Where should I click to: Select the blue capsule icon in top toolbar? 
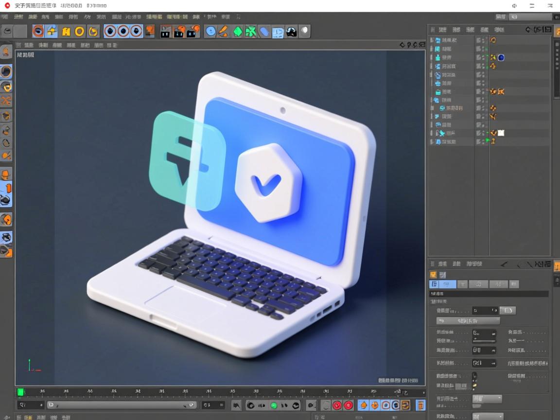[264, 32]
